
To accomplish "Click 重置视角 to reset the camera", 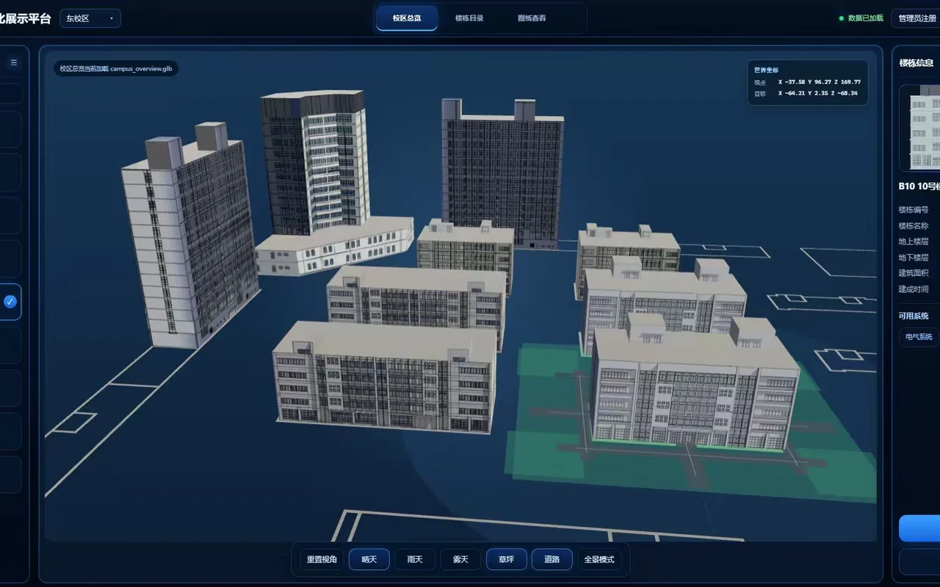I will (322, 559).
